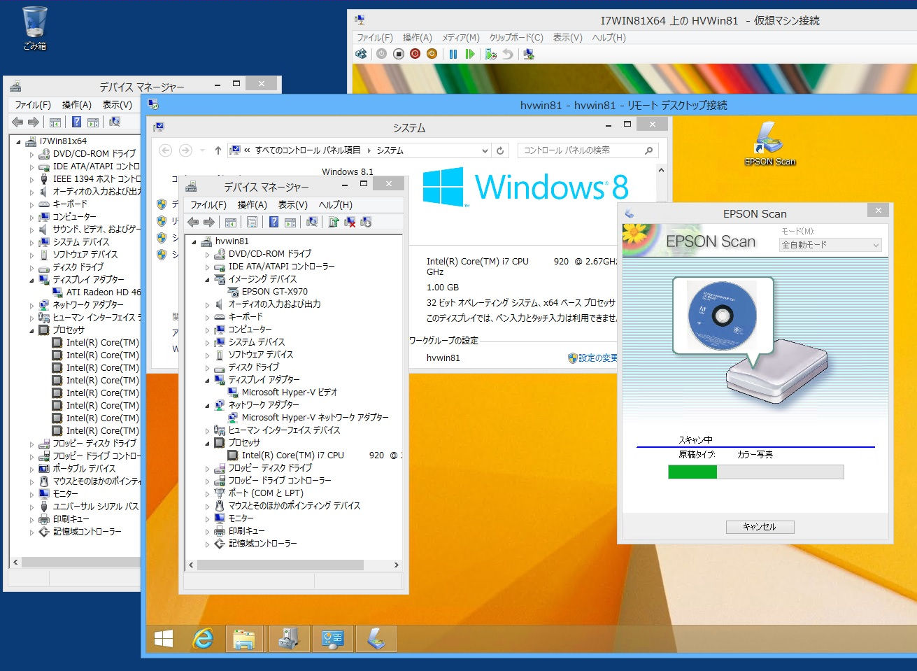Click the orange Save state icon in Hyper-V toolbar
Viewport: 917px width, 671px height.
click(x=432, y=54)
